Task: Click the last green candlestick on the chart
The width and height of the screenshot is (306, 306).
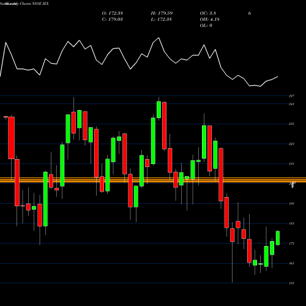Action: coord(278,238)
